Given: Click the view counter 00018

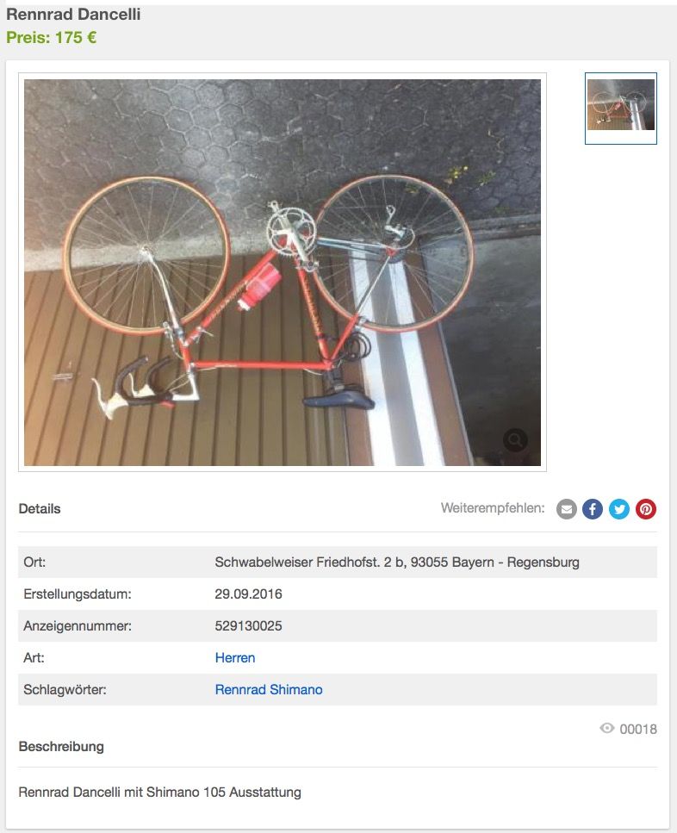Looking at the screenshot, I should tap(638, 729).
